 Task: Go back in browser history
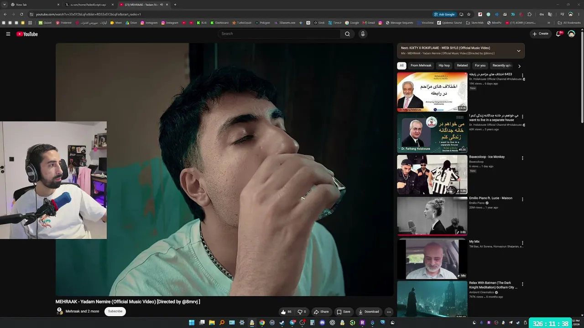click(5, 14)
